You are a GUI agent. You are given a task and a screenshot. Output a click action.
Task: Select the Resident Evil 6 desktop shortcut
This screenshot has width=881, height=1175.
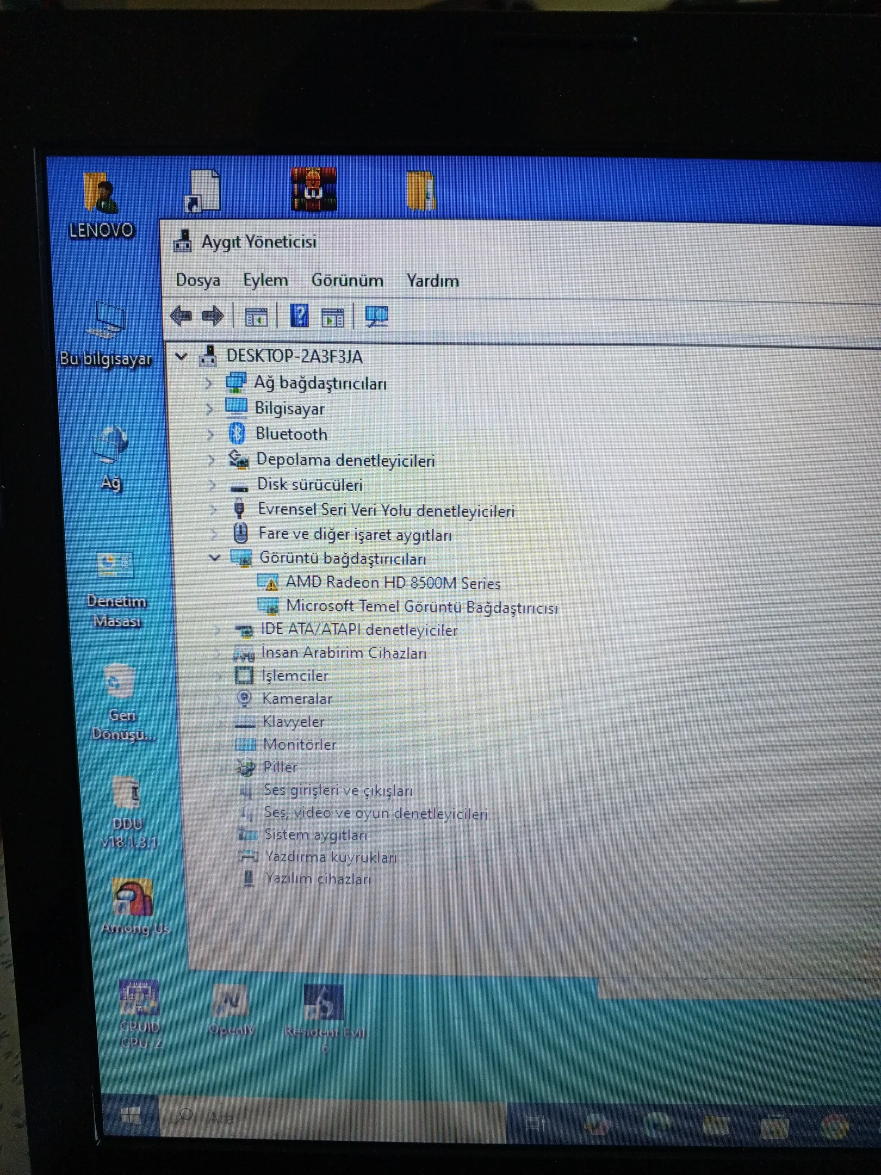coord(325,1018)
